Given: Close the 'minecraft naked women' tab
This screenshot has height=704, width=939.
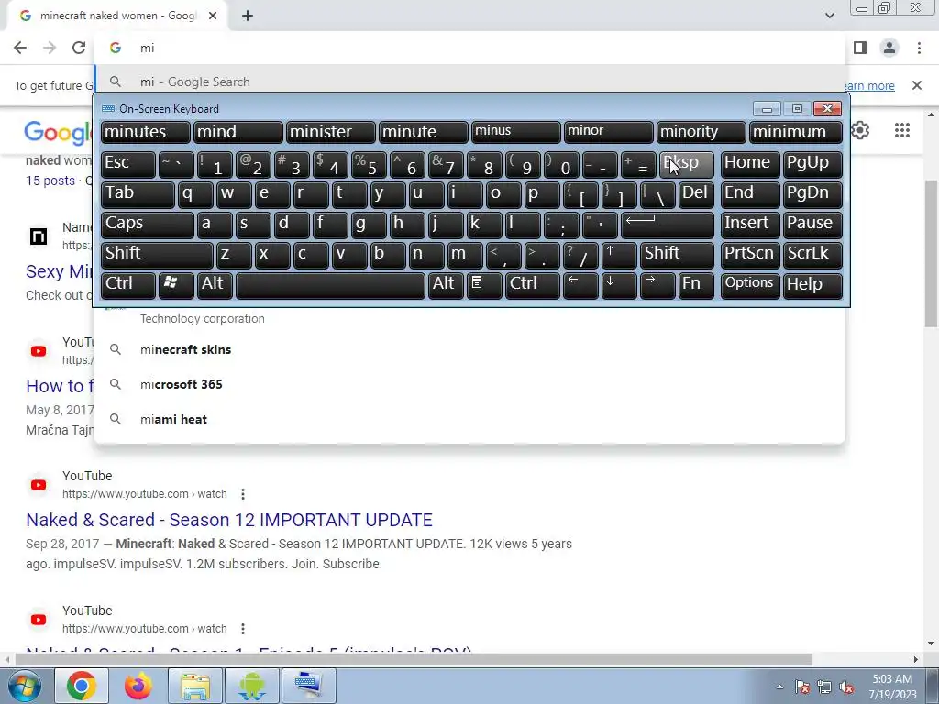Looking at the screenshot, I should [x=213, y=16].
